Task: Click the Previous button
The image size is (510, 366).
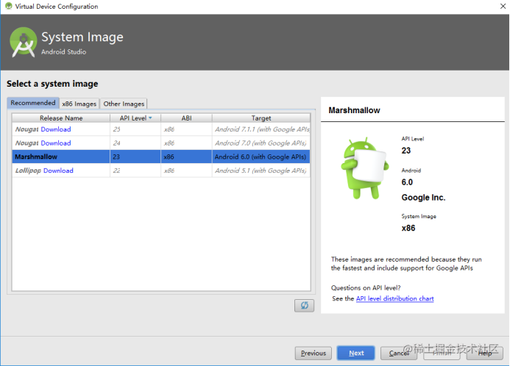Action: coord(314,353)
